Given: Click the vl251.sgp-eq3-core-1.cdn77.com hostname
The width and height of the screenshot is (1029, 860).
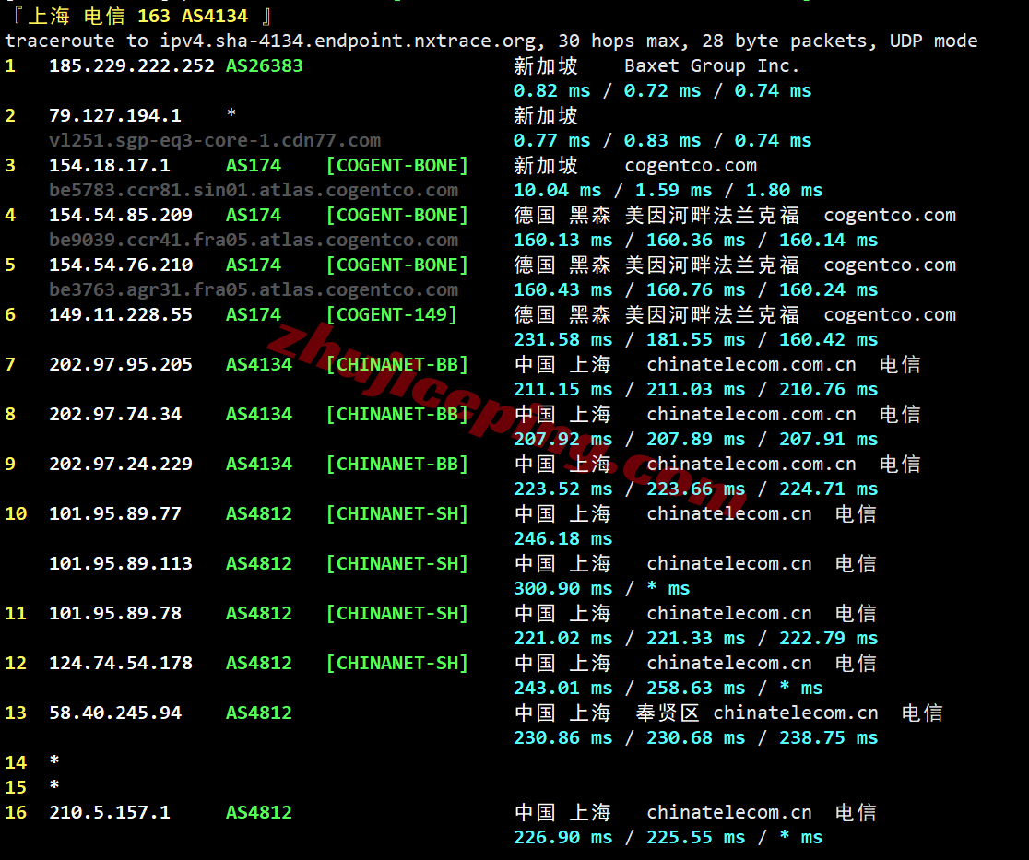Looking at the screenshot, I should (214, 140).
